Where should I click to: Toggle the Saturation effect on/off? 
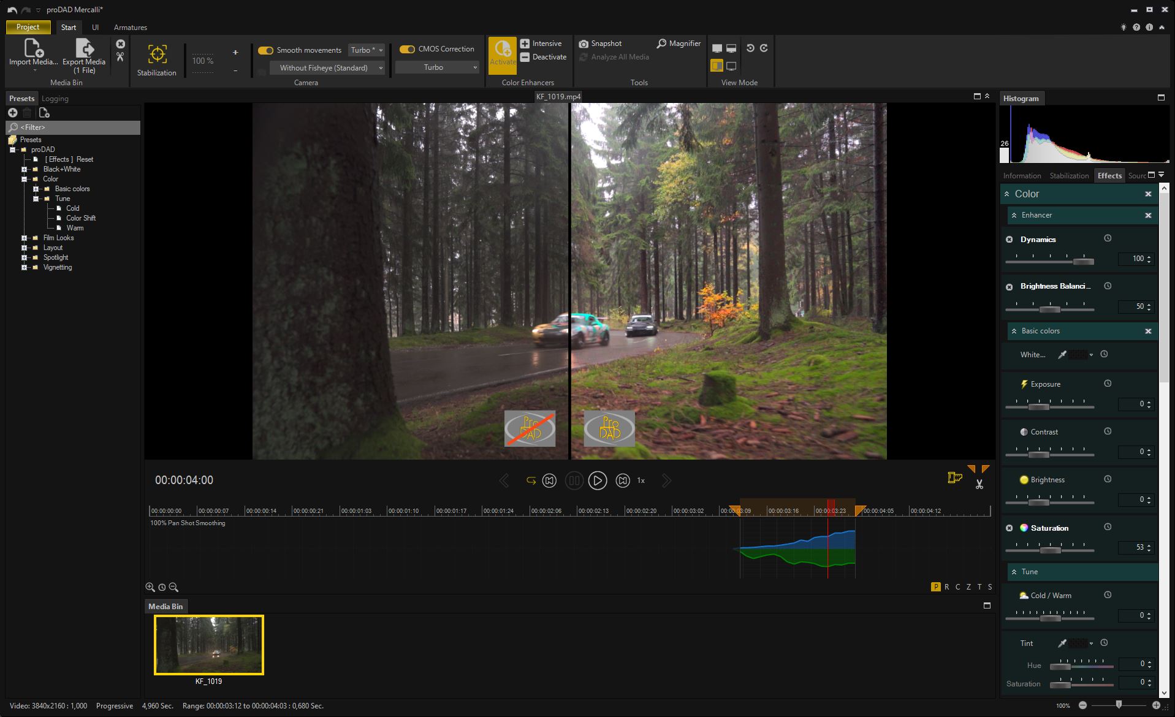point(1010,528)
